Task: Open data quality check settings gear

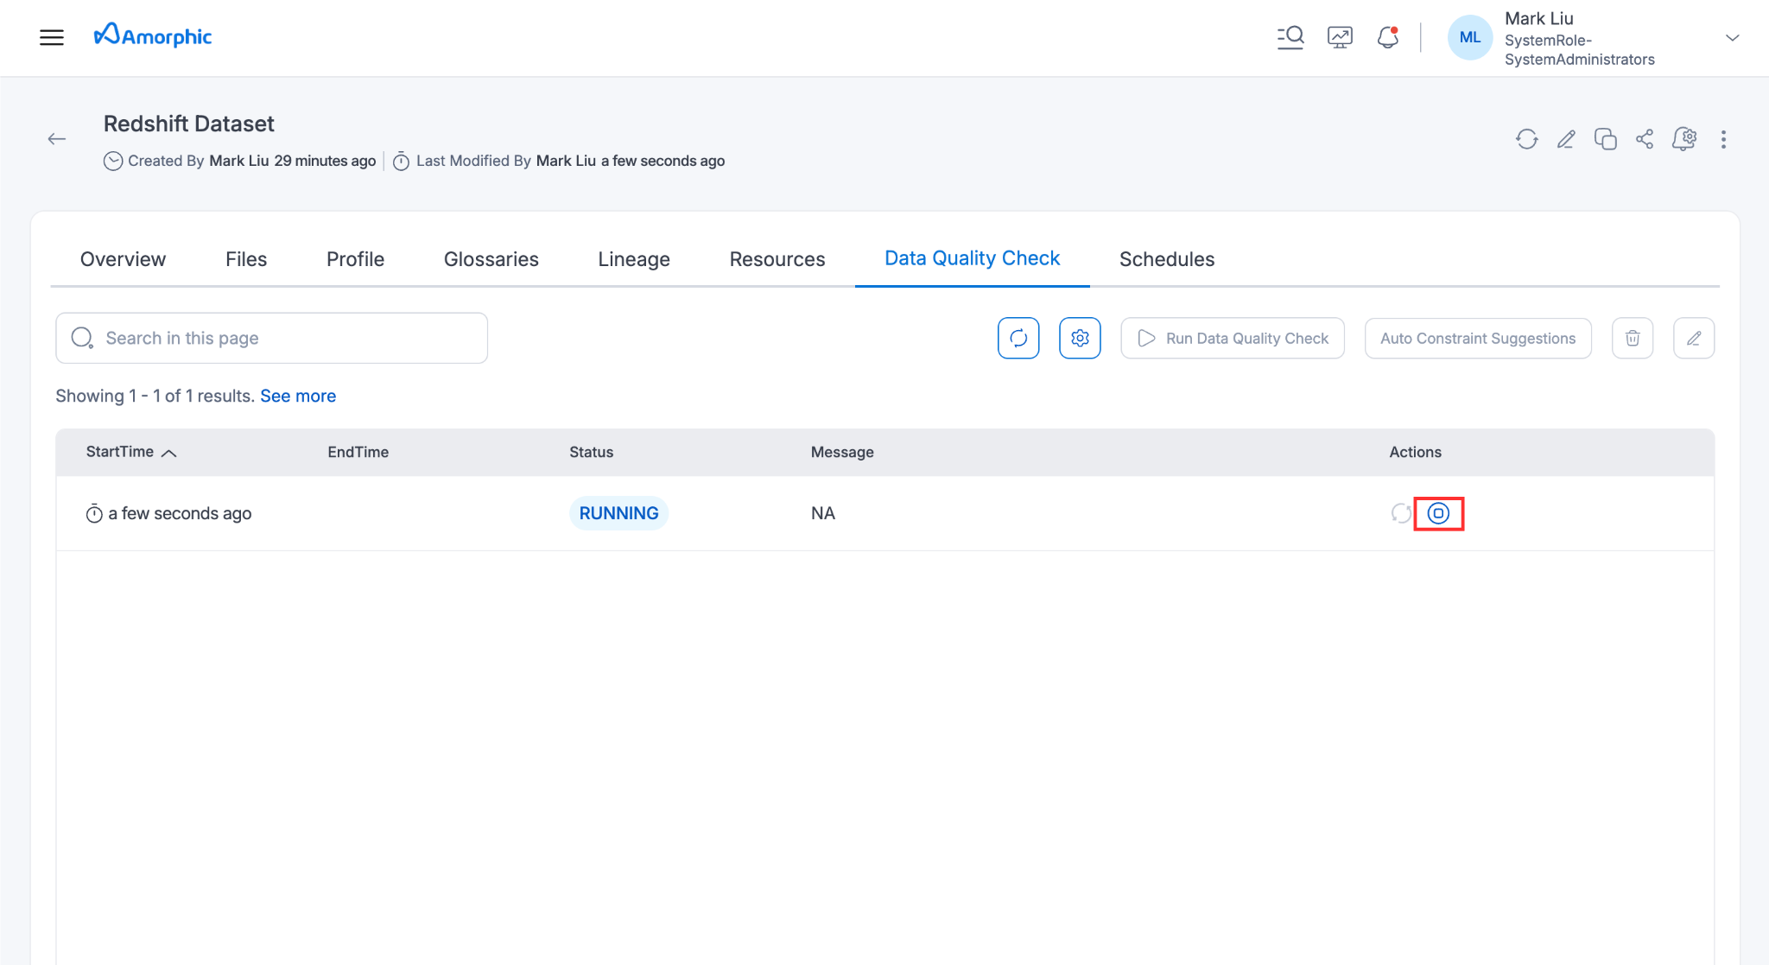Action: [x=1080, y=338]
